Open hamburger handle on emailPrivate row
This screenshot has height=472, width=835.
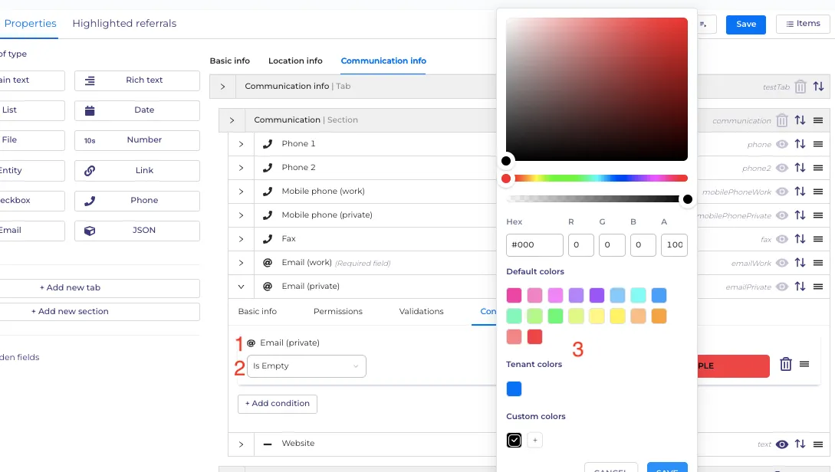818,287
